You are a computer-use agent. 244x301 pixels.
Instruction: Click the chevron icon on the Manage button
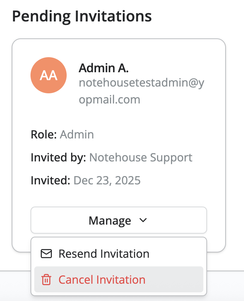[x=143, y=221]
